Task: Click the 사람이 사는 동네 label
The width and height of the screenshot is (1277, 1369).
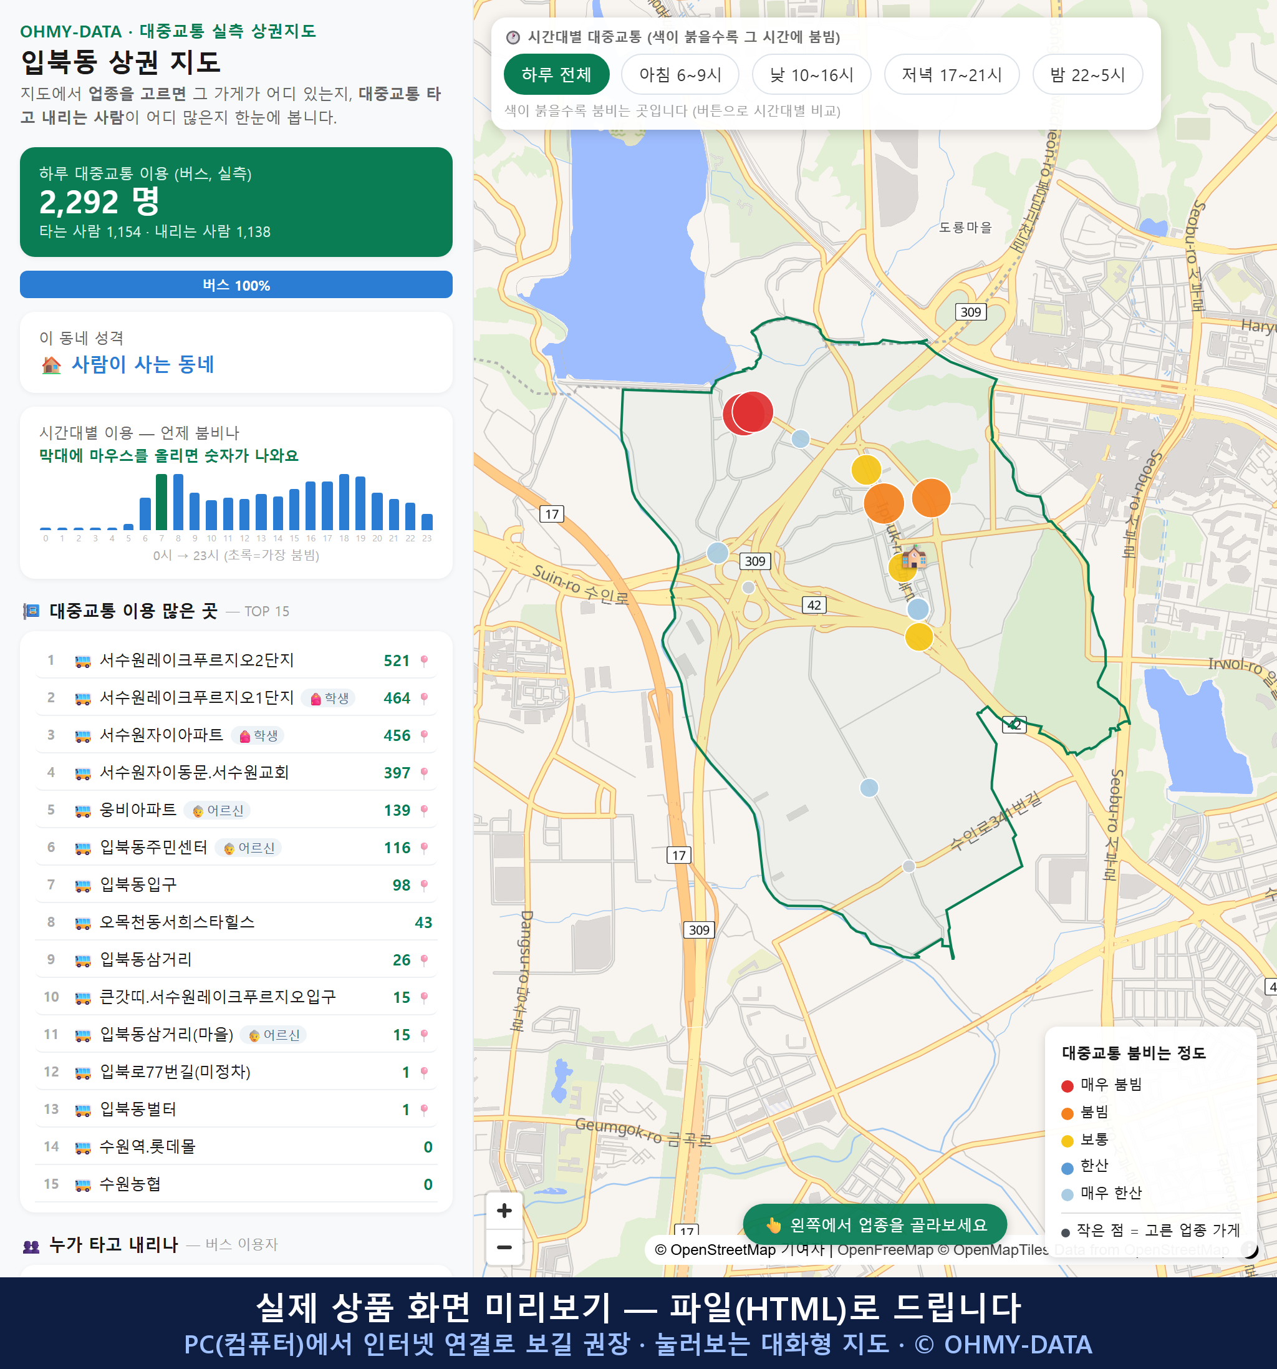Action: click(x=143, y=364)
